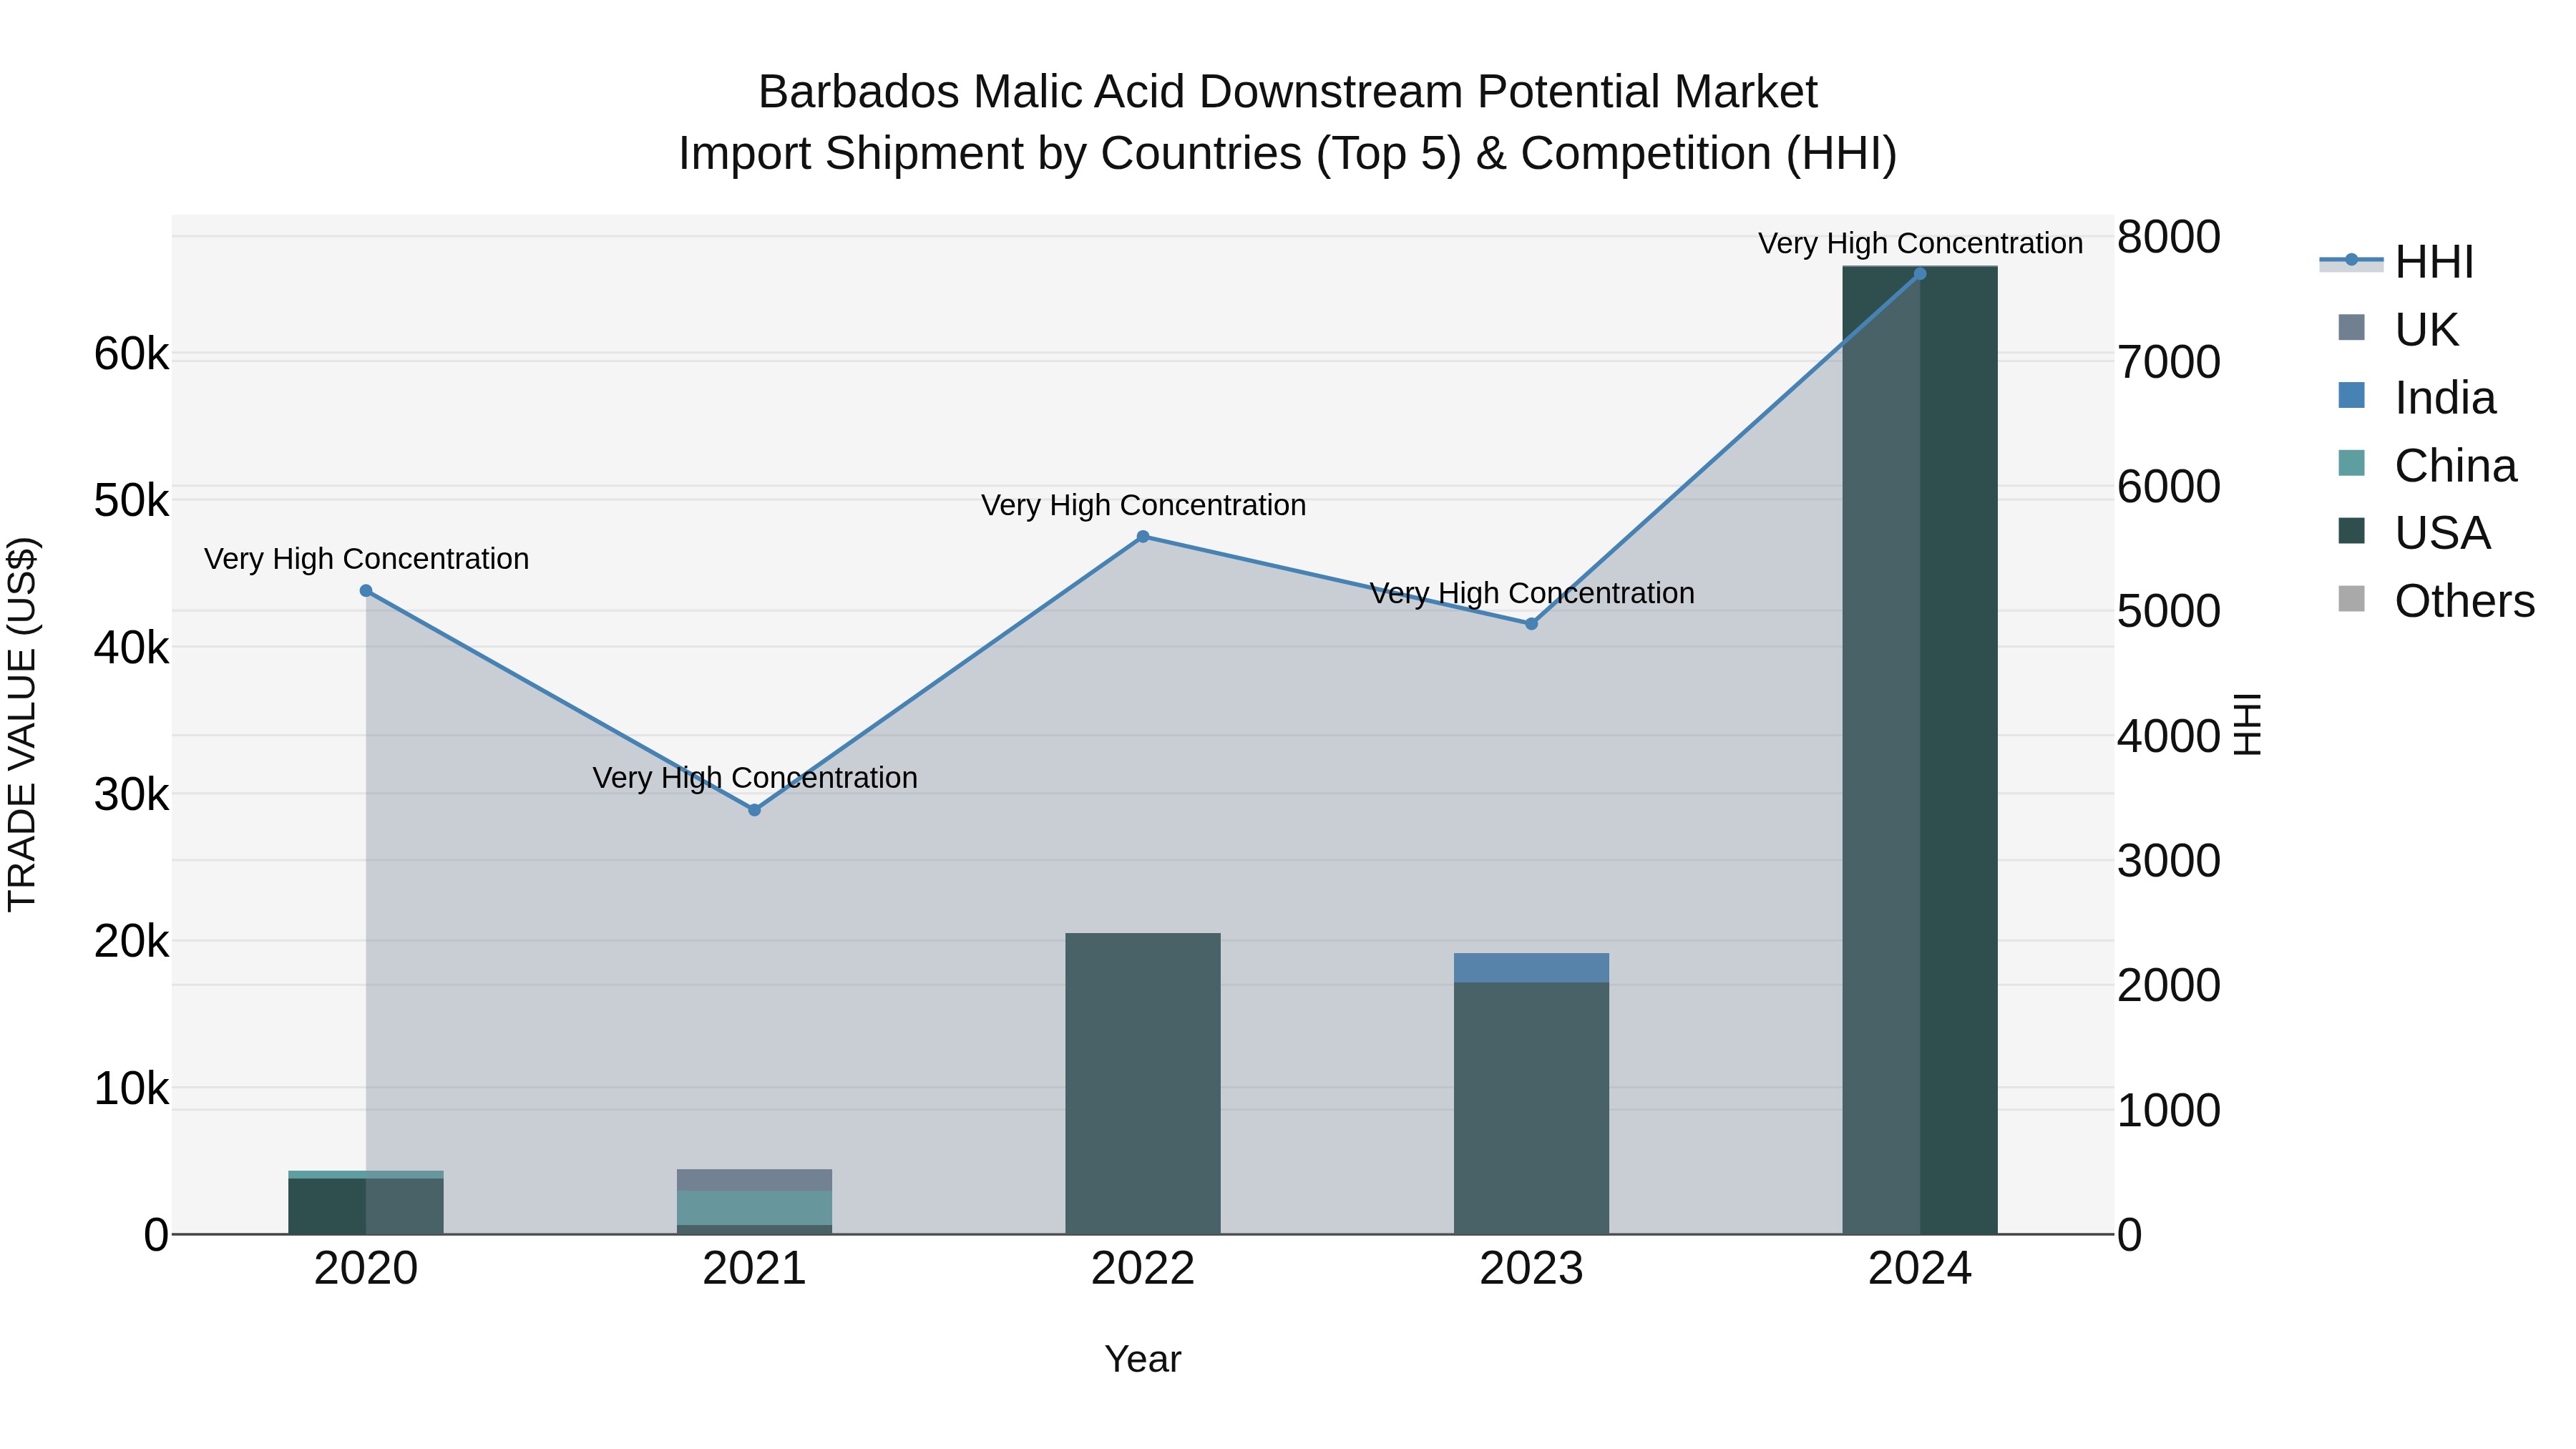This screenshot has width=2576, height=1449.
Task: Click the 3000 right axis tick label
Action: [2169, 861]
